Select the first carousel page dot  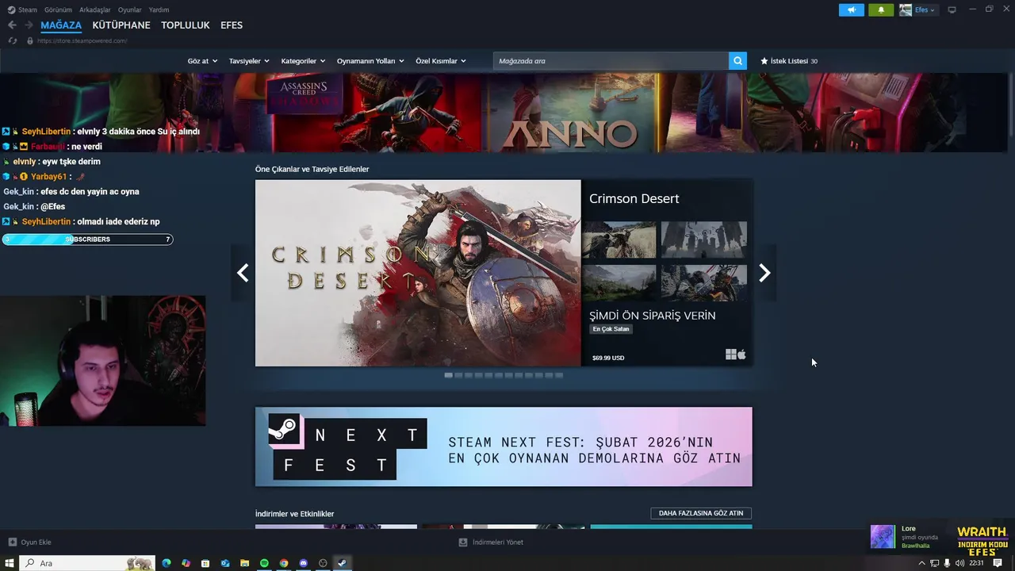pyautogui.click(x=448, y=375)
